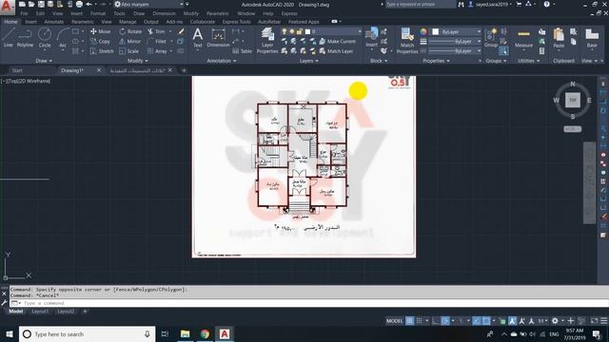Click the ViewCube TOP face

[573, 100]
